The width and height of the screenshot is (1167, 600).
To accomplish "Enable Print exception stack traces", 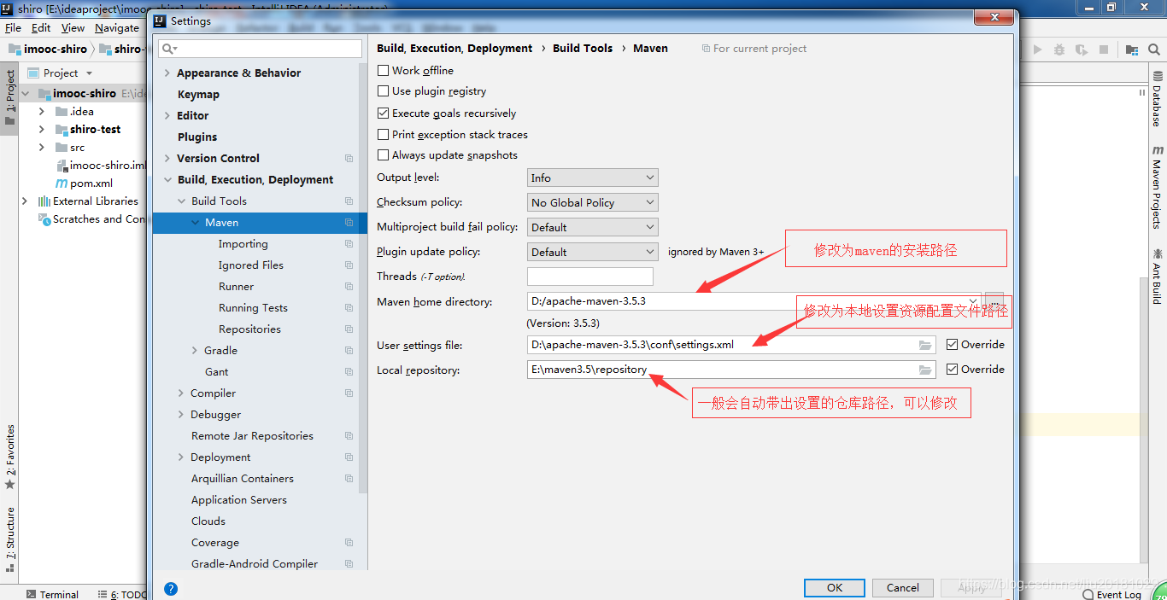I will 383,134.
